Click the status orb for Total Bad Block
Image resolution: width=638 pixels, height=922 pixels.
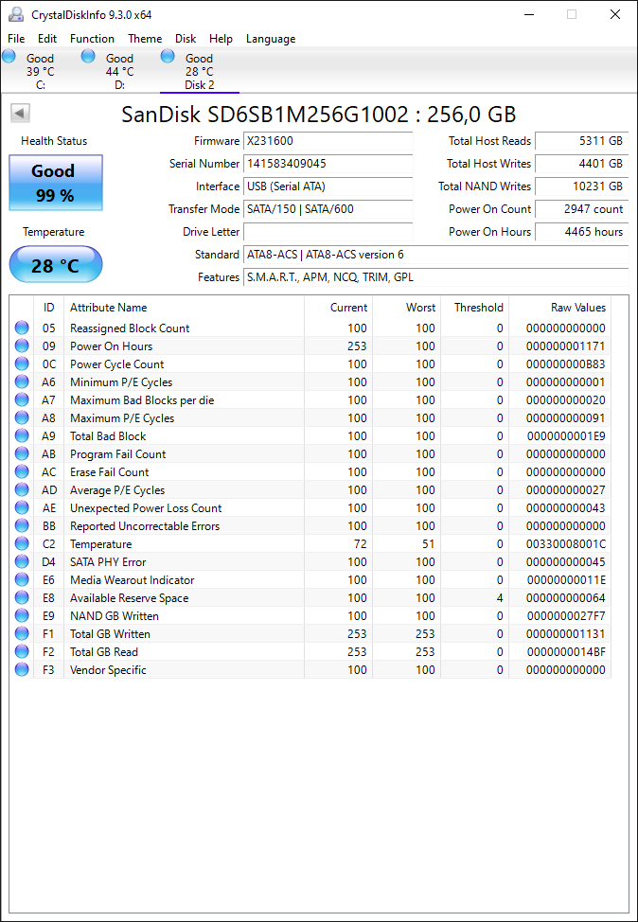(x=22, y=435)
